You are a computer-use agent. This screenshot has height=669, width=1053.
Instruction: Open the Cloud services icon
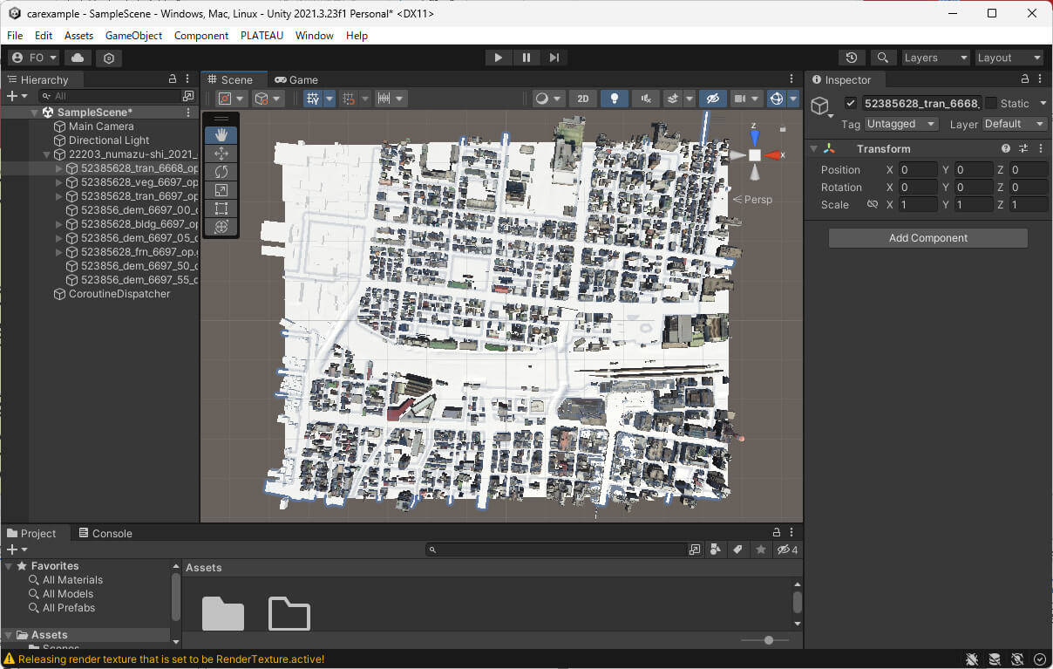tap(78, 58)
